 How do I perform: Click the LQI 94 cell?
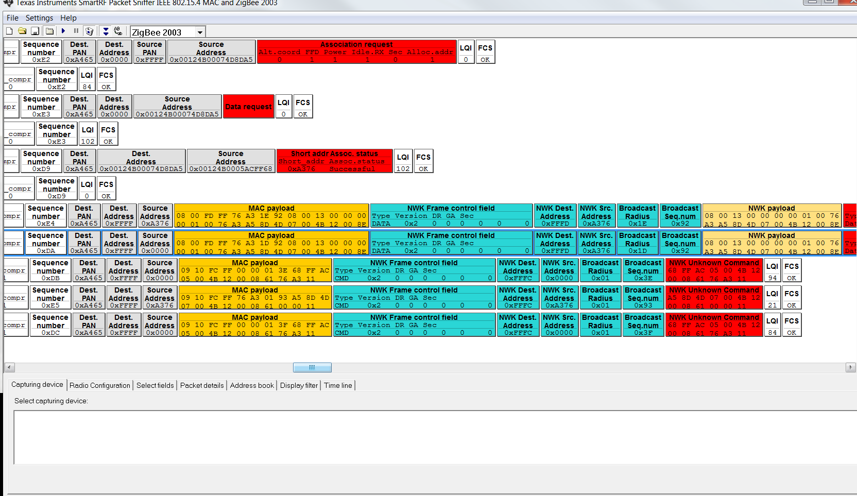[x=772, y=270]
